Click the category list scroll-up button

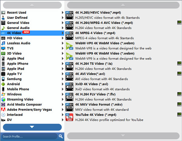[32, 5]
